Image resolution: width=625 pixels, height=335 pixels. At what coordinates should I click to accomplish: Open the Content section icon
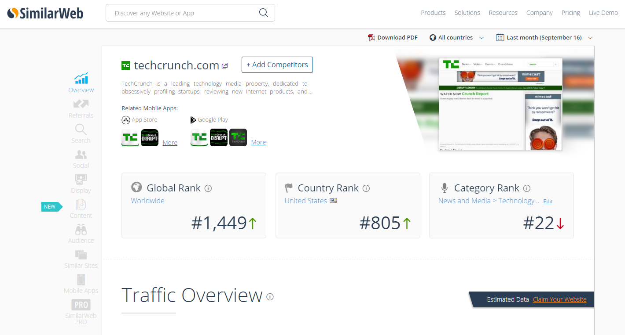coord(81,204)
